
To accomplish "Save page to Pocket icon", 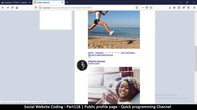I will point(147,8).
